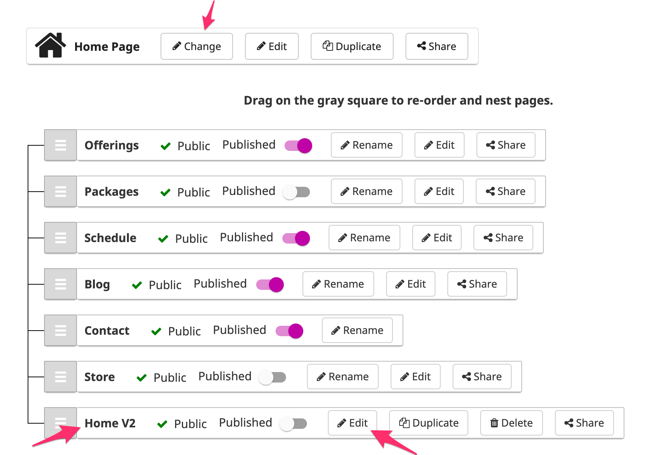Share the Packages page

(506, 191)
